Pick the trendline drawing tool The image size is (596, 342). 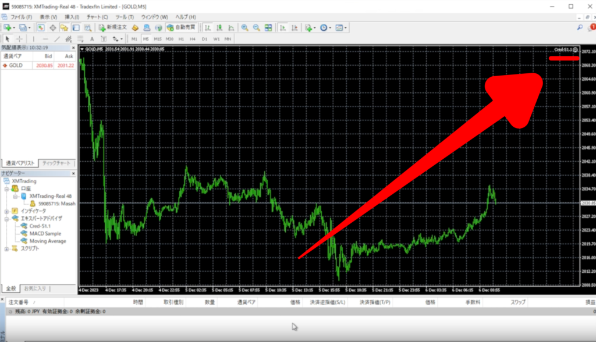click(57, 38)
